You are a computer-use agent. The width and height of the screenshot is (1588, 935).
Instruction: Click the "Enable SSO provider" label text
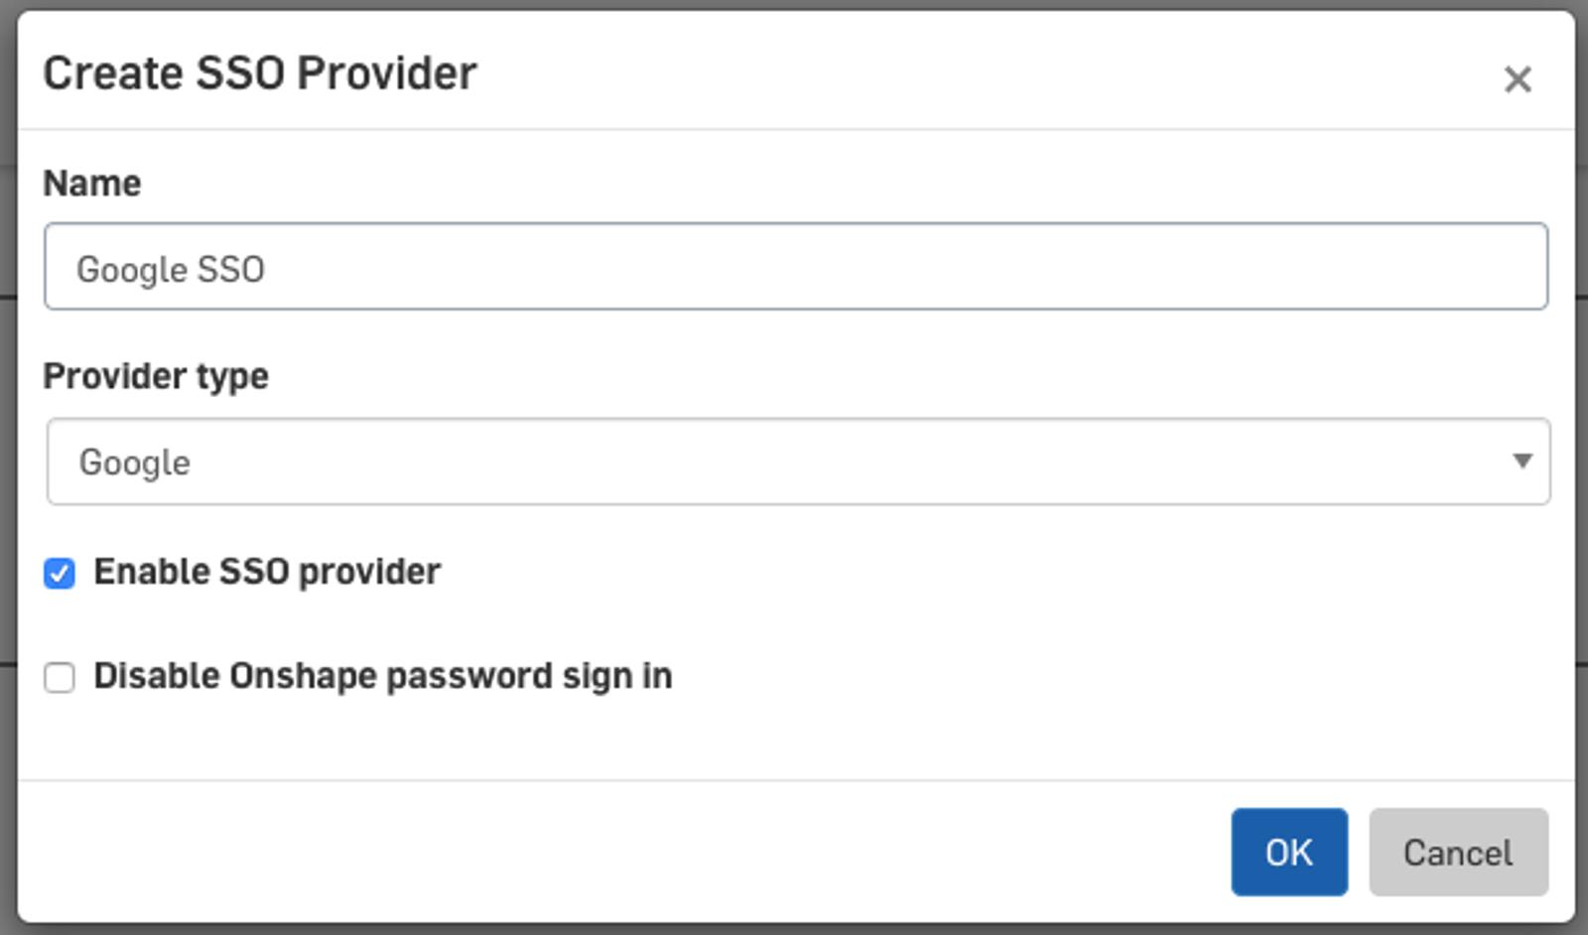tap(267, 572)
